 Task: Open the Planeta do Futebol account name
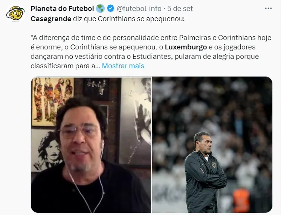pos(62,8)
